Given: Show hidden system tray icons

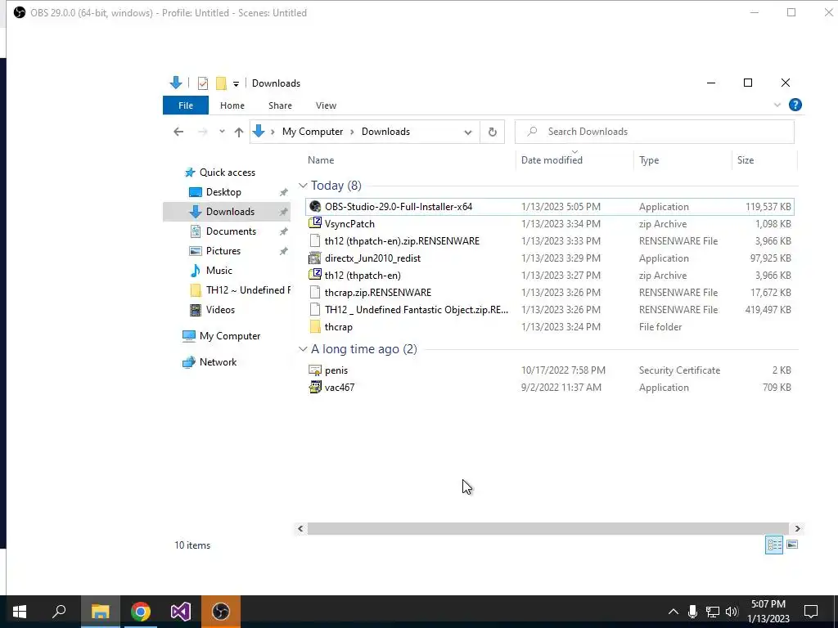Looking at the screenshot, I should point(674,612).
